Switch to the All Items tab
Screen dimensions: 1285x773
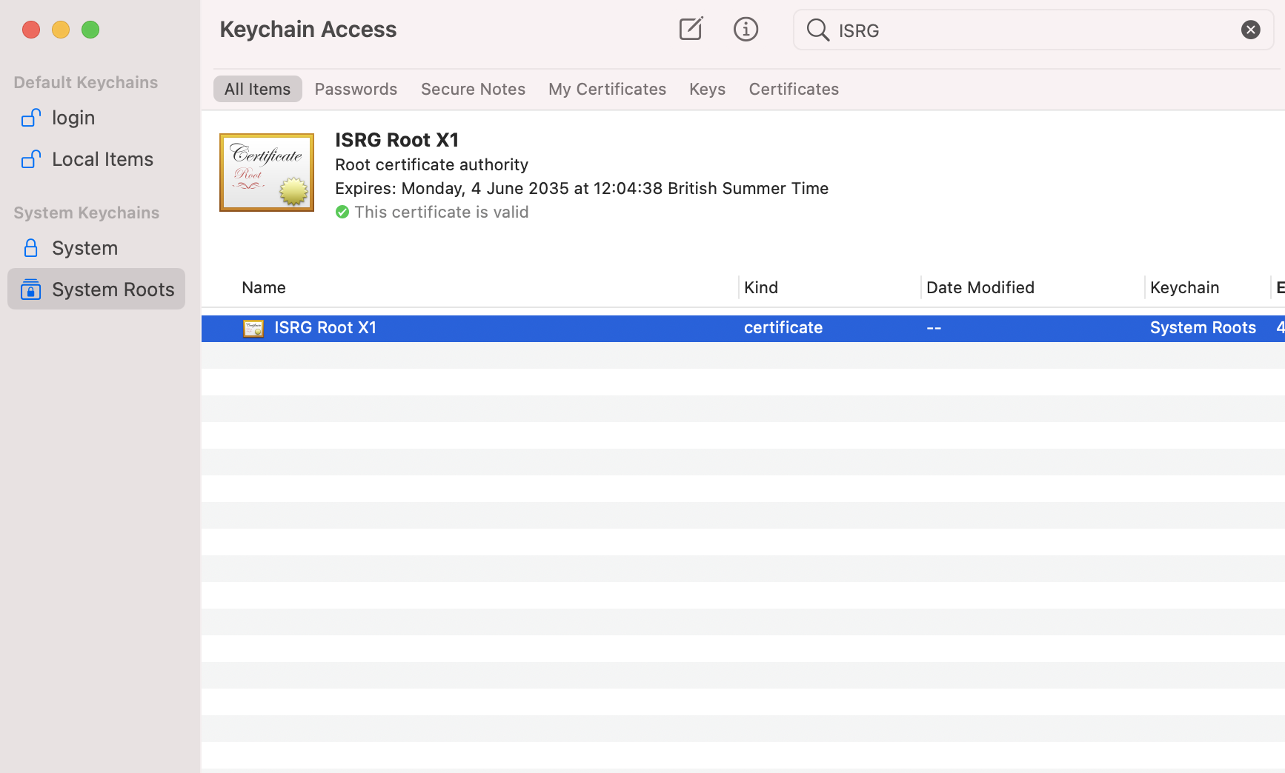click(257, 89)
